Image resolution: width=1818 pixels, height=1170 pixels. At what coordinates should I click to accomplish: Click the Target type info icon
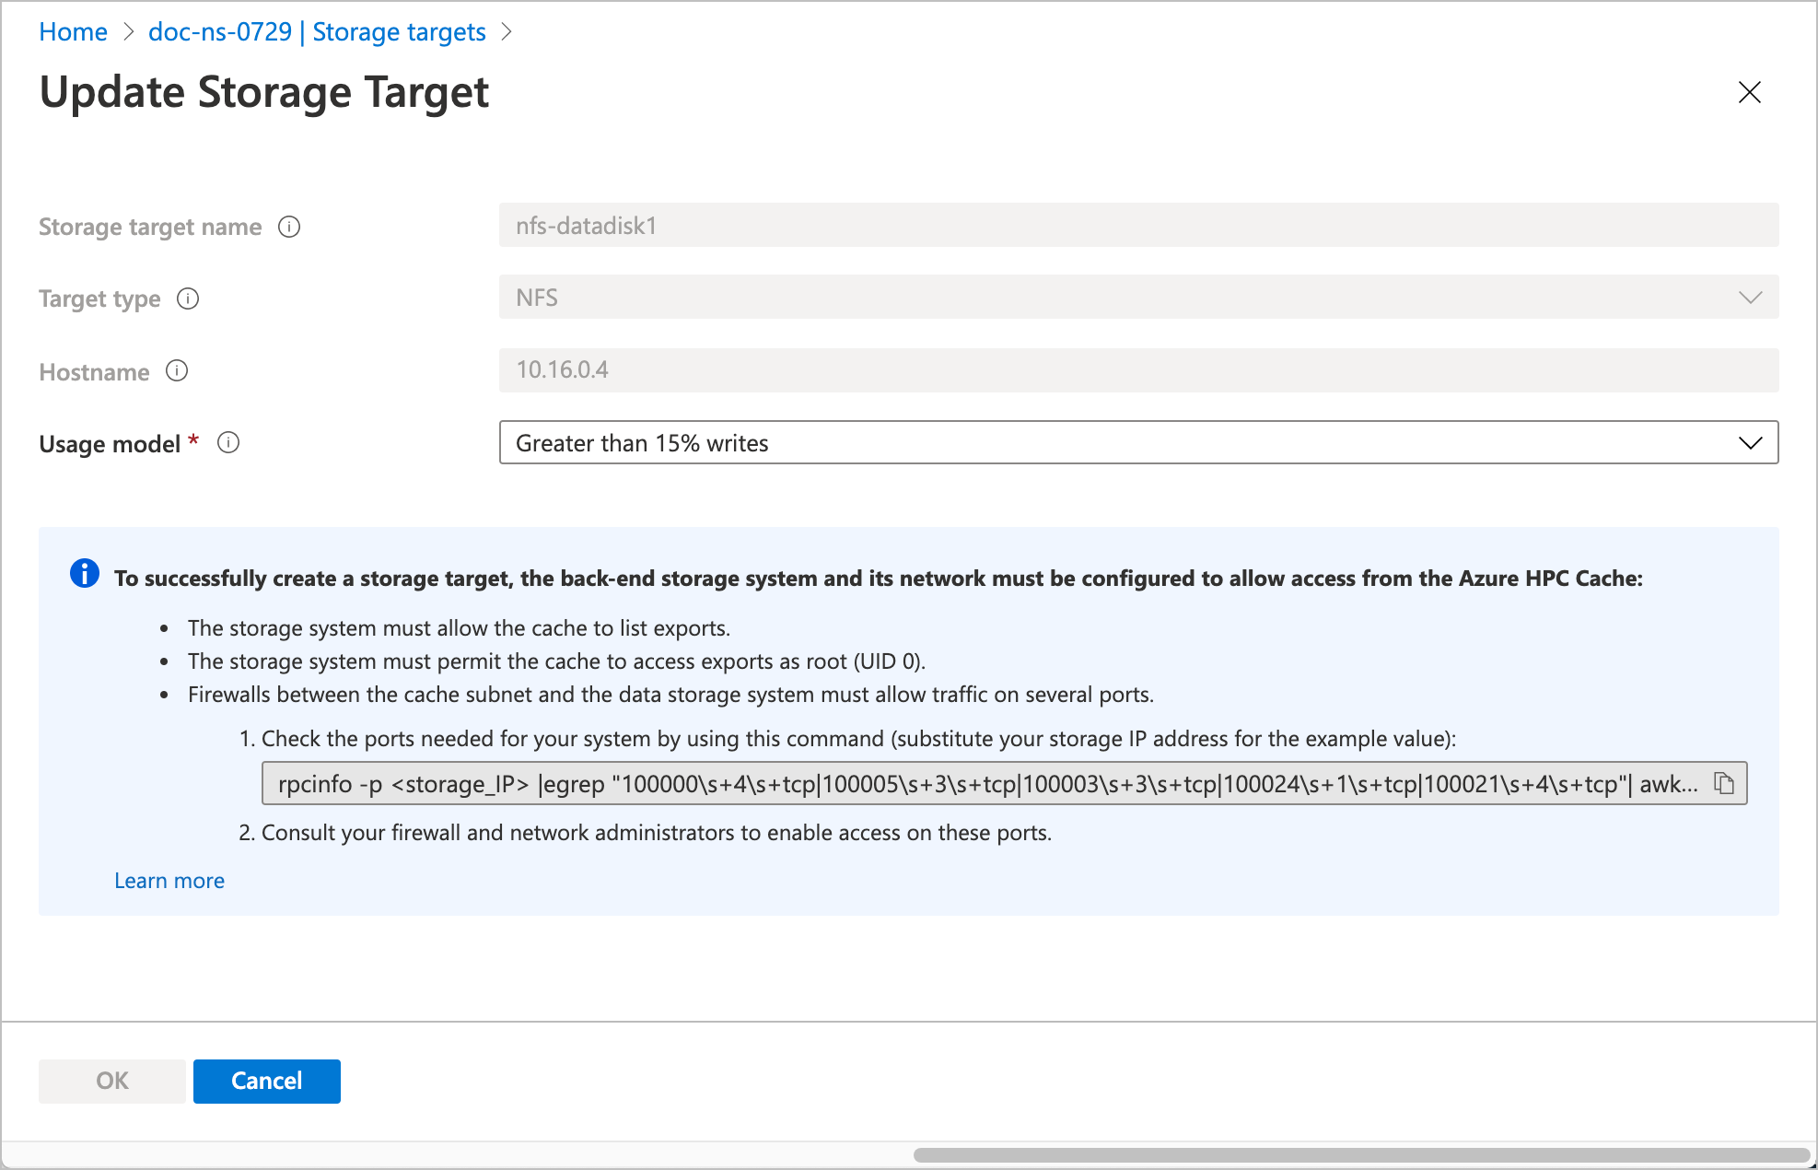(189, 298)
